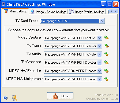The image size is (120, 103).
Task: Expand the MPEG HW Multiplexer dropdown
Action: click(99, 79)
